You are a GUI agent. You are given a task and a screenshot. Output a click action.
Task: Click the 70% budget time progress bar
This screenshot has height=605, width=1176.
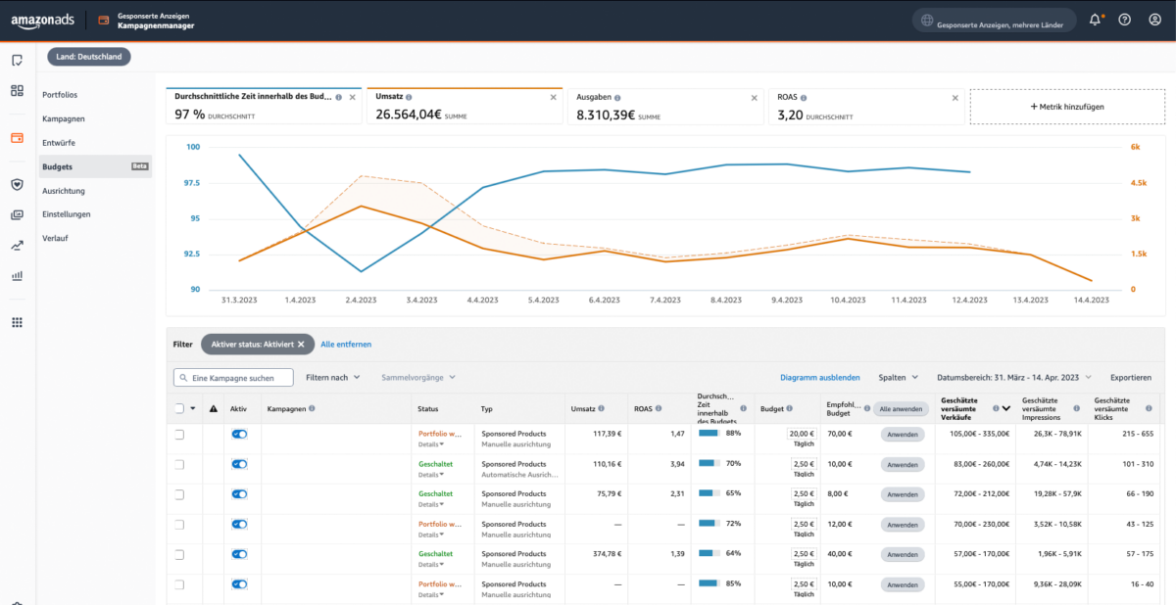click(710, 463)
